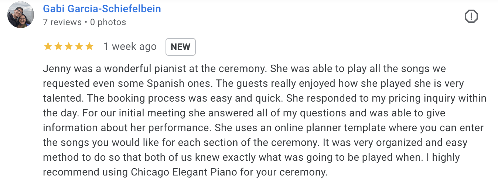Click the "0 photos" count text

[x=108, y=22]
